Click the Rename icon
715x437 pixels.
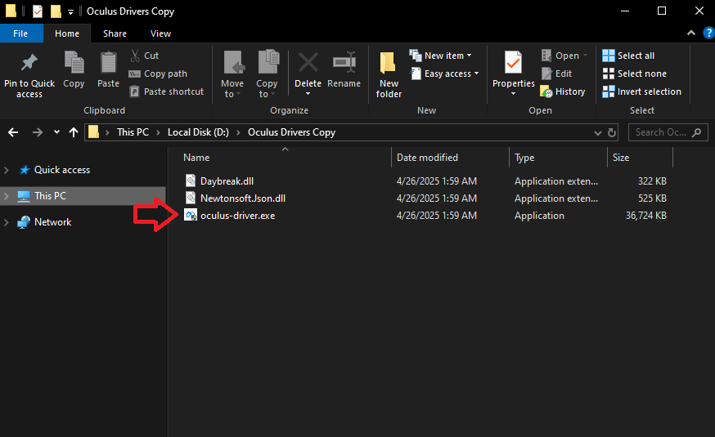click(x=344, y=63)
